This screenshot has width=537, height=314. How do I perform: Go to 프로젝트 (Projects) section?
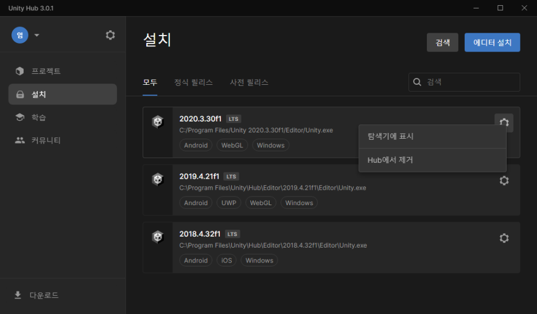tap(63, 71)
